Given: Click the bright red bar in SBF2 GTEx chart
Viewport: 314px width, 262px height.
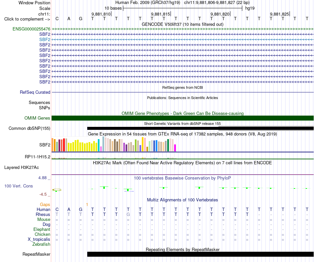Looking at the screenshot, I should coord(64,145).
